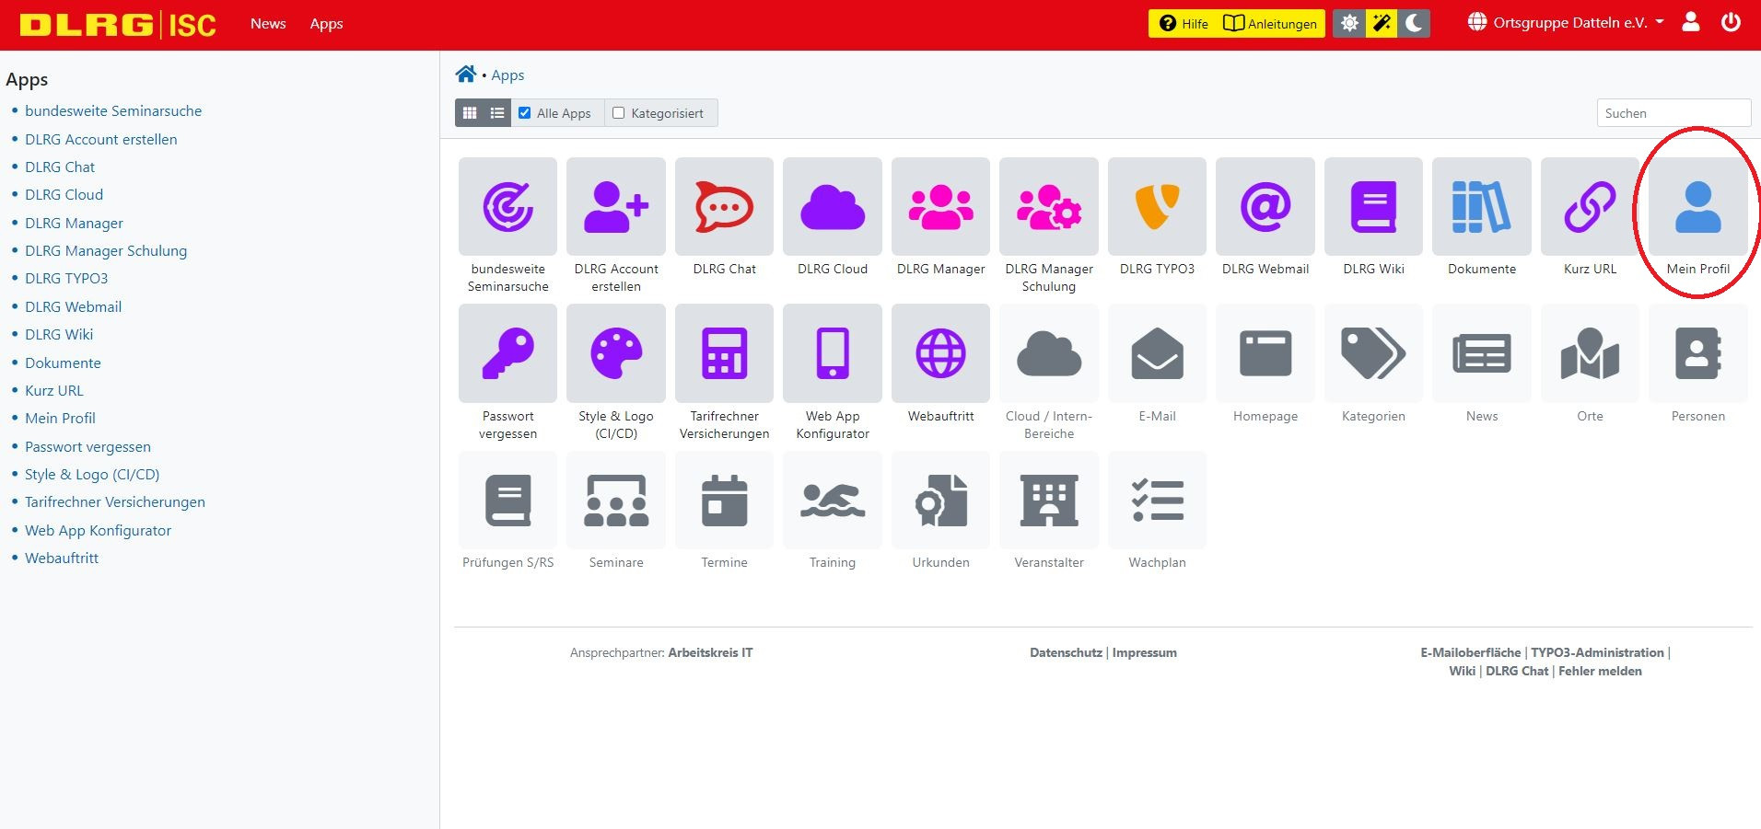The image size is (1761, 829).
Task: Open Mein Profil link in sidebar
Action: [x=60, y=418]
